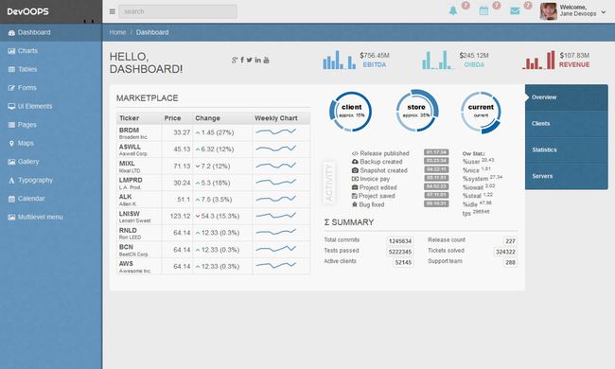Click the DevOOPS logo
The height and width of the screenshot is (369, 615).
(27, 11)
